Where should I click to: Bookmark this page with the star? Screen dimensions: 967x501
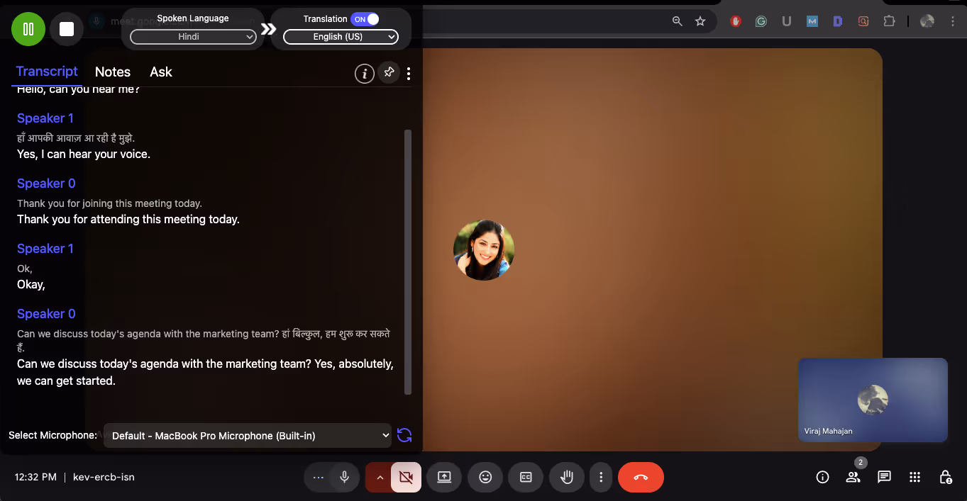(x=700, y=21)
